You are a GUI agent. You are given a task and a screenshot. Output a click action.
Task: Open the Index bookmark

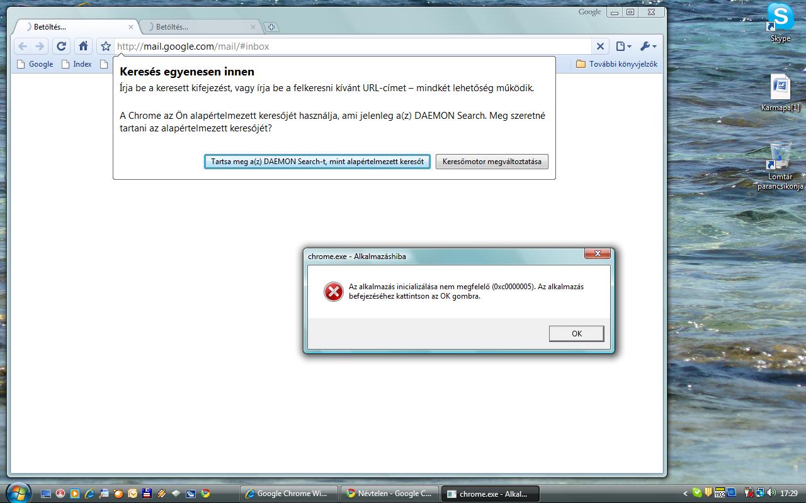click(77, 64)
